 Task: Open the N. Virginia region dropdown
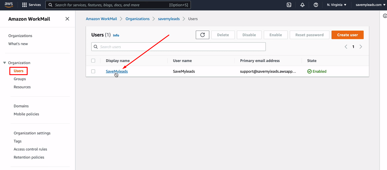(337, 5)
